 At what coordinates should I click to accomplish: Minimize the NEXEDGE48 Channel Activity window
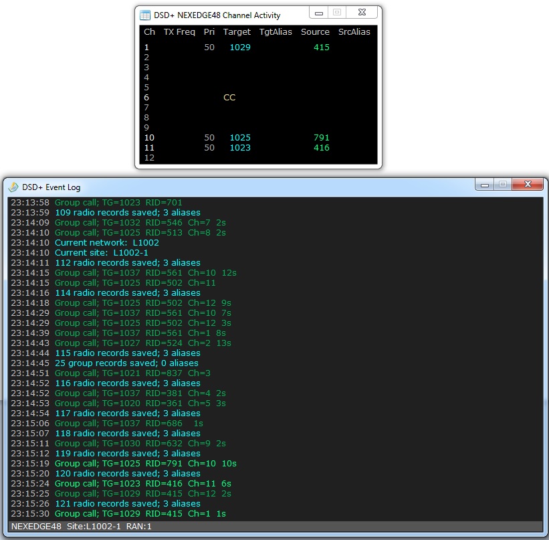[x=318, y=13]
